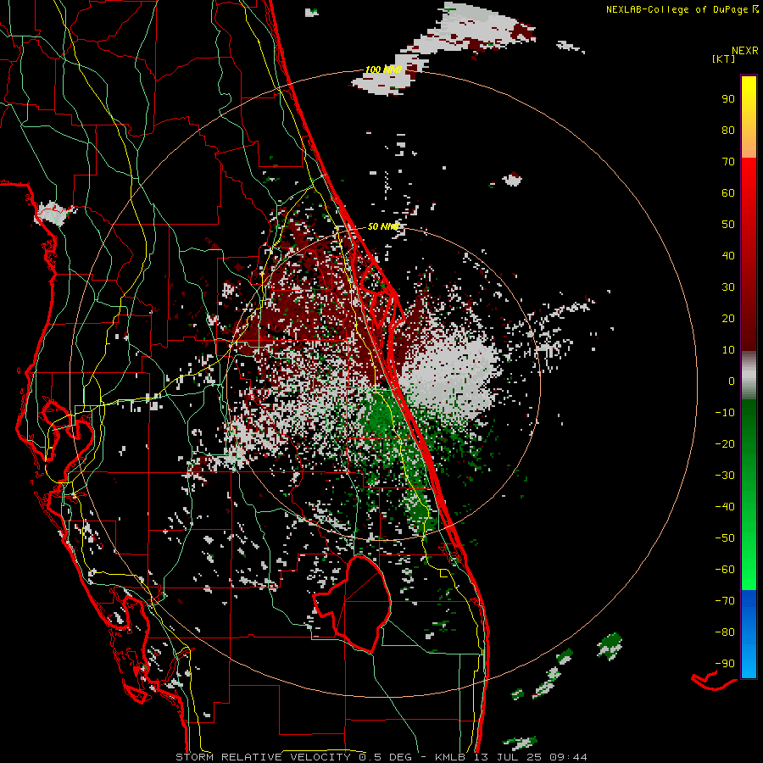Click the 50 NMI range ring label
Image resolution: width=763 pixels, height=763 pixels.
click(383, 226)
